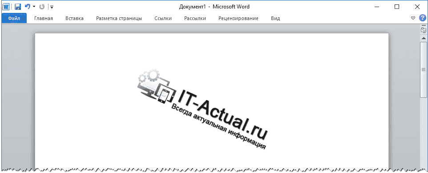Minimize the Word window
The width and height of the screenshot is (428, 173).
pyautogui.click(x=377, y=7)
